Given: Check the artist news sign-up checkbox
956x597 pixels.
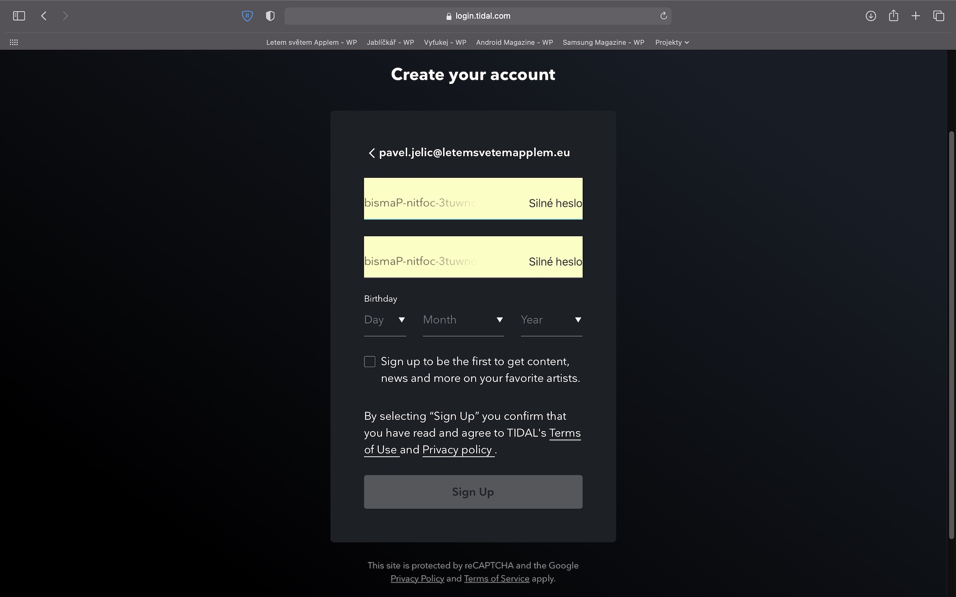Looking at the screenshot, I should point(369,362).
